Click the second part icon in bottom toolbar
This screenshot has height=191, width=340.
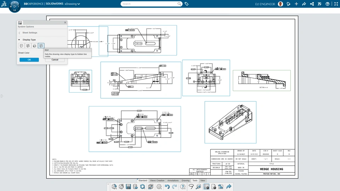[121, 186]
